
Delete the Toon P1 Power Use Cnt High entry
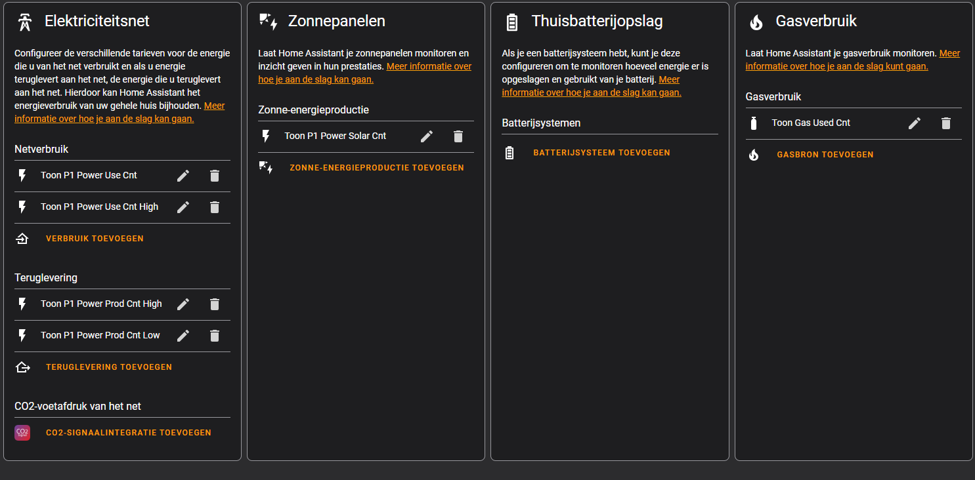point(215,207)
